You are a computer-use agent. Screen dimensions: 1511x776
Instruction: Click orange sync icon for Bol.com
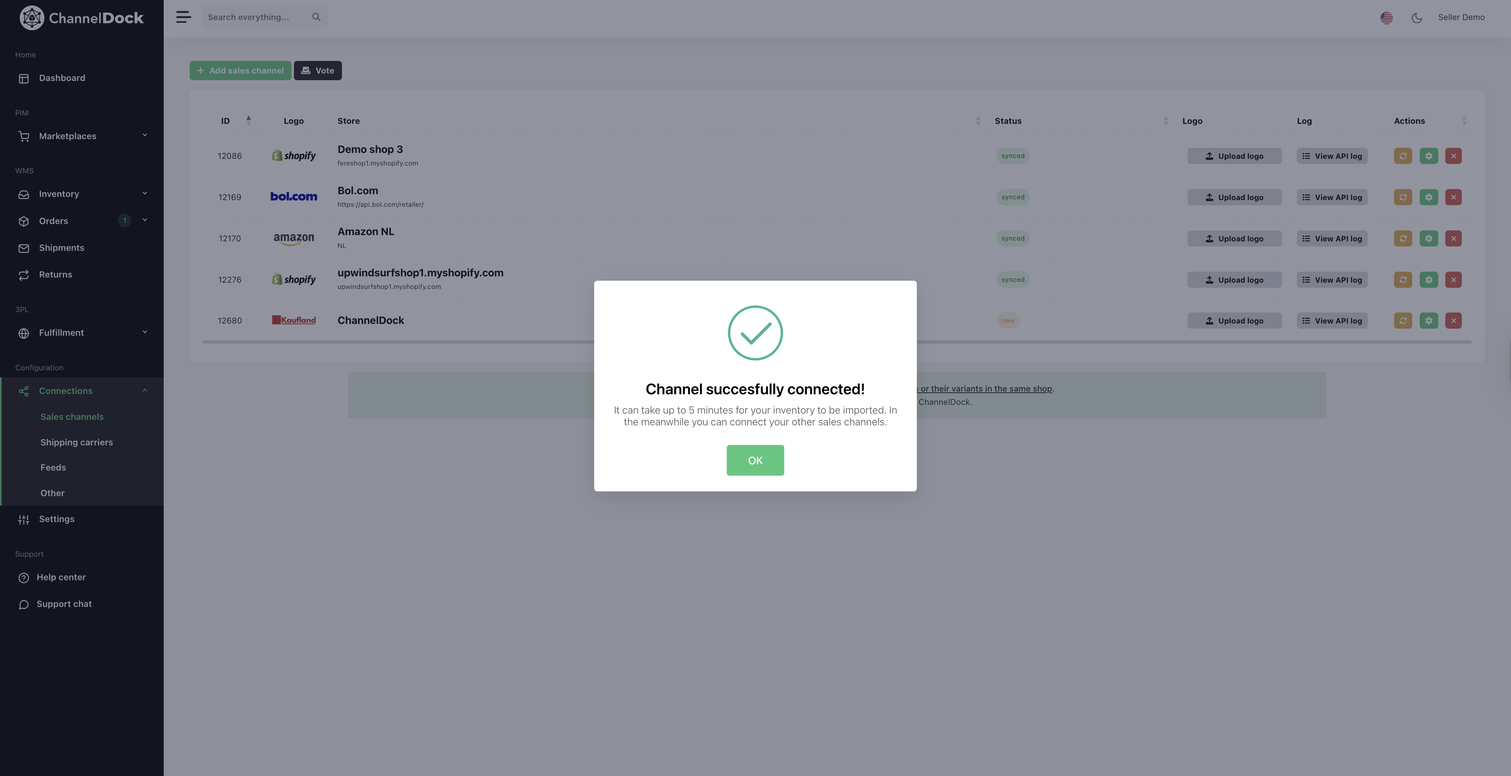pyautogui.click(x=1402, y=197)
